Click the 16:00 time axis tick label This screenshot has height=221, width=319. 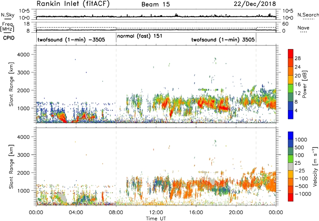point(196,213)
